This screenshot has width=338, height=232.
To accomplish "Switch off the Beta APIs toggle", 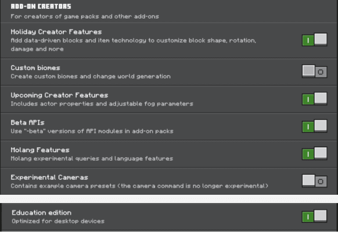I will (314, 126).
